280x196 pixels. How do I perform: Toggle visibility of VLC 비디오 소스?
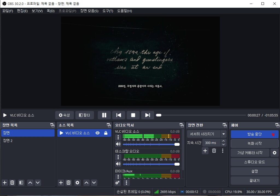click(x=98, y=133)
